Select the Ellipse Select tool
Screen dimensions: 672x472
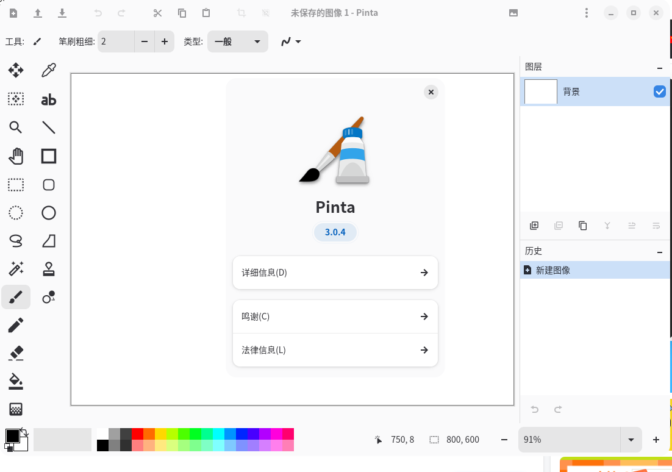click(16, 213)
